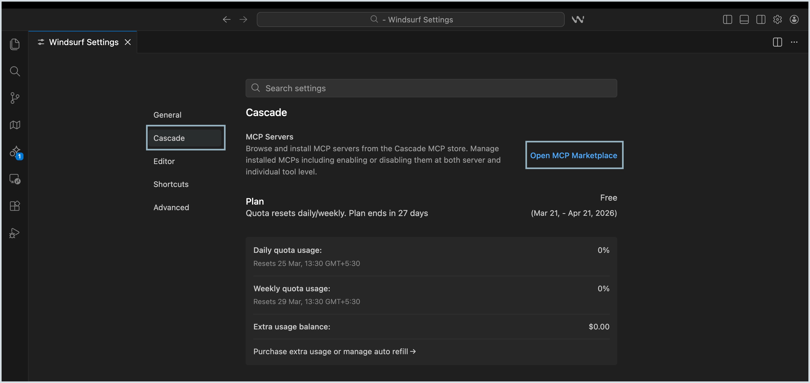Image resolution: width=810 pixels, height=383 pixels.
Task: Open the map icon in activity bar
Action: tap(15, 125)
